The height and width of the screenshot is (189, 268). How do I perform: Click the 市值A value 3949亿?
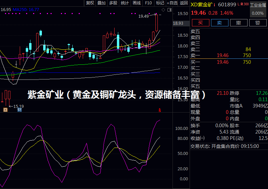[260, 106]
